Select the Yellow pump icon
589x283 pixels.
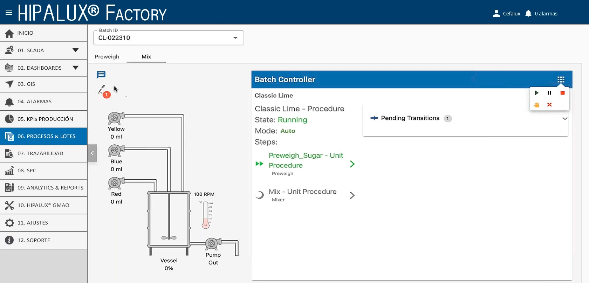click(116, 118)
